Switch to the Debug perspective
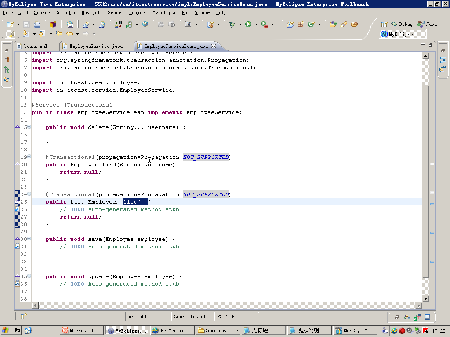Image resolution: width=450 pixels, height=337 pixels. (x=402, y=25)
